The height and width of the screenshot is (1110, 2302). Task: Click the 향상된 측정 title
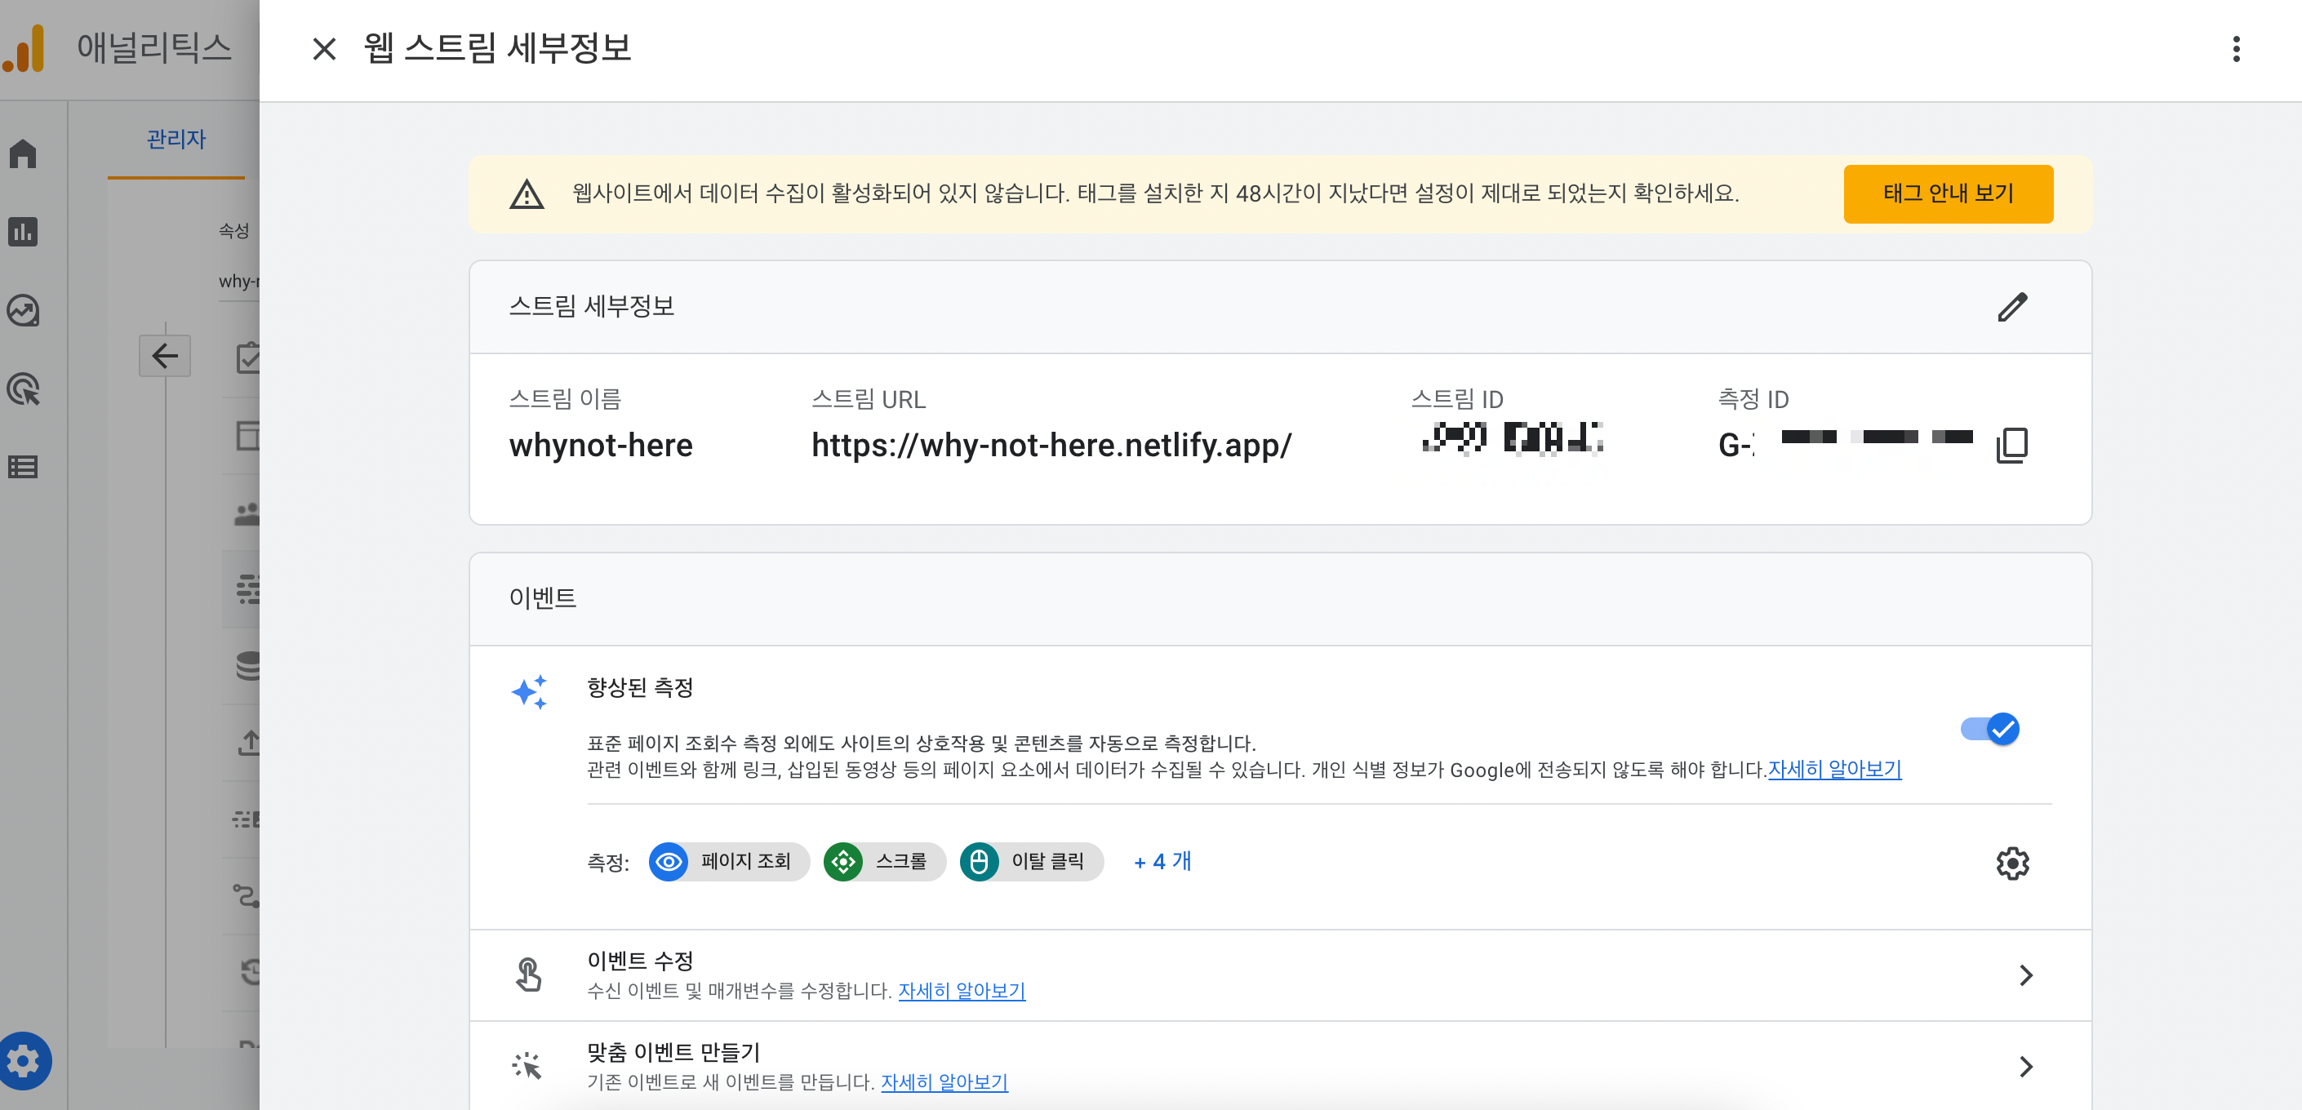tap(640, 687)
